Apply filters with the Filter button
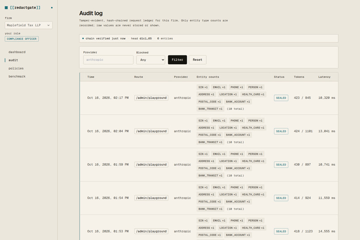This screenshot has width=360, height=240. 177,60
